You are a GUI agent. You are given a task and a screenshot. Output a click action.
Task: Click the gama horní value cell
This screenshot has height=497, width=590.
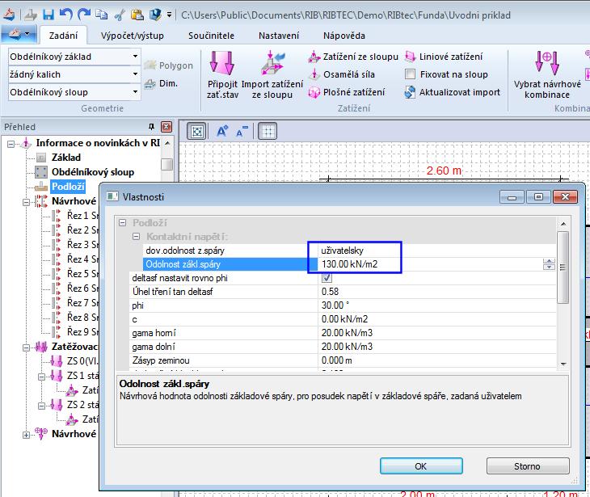tap(436, 333)
